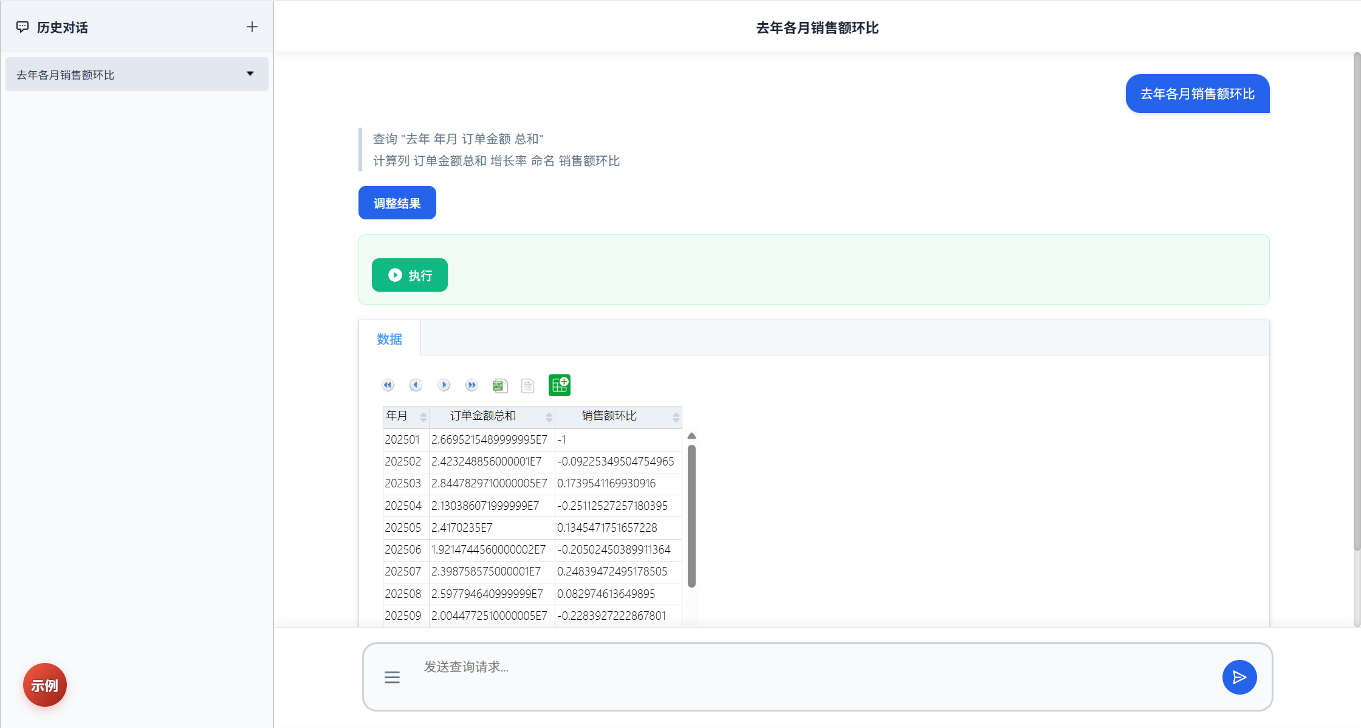The height and width of the screenshot is (728, 1361).
Task: Go to first page of data
Action: [x=388, y=385]
